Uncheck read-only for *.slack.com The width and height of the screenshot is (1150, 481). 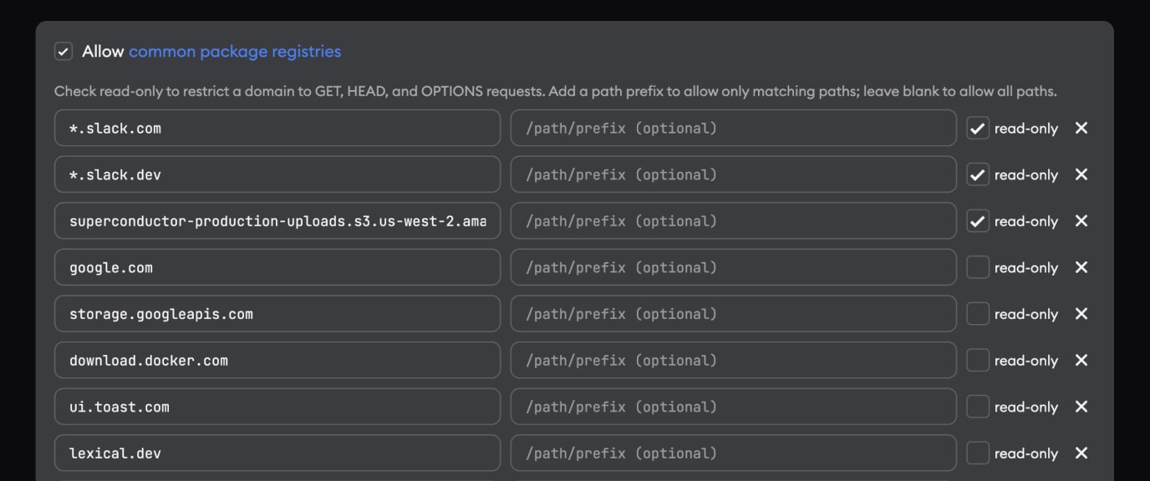pyautogui.click(x=978, y=128)
